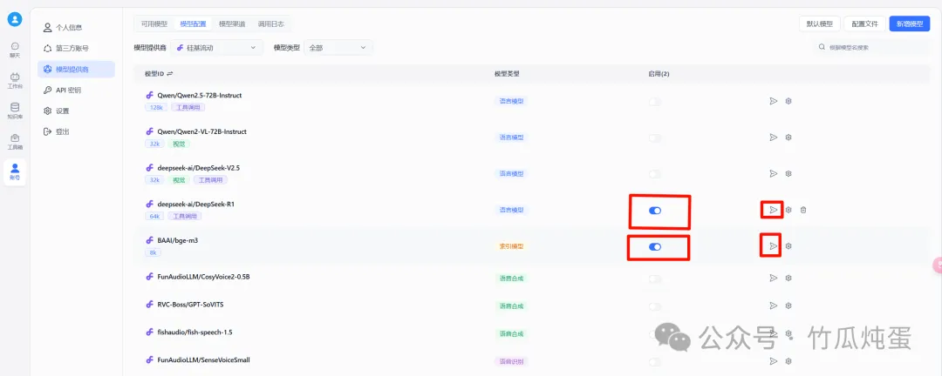Open gear settings for CosyVoice2-0.5B
Screen dimensions: 942x376
pos(788,278)
